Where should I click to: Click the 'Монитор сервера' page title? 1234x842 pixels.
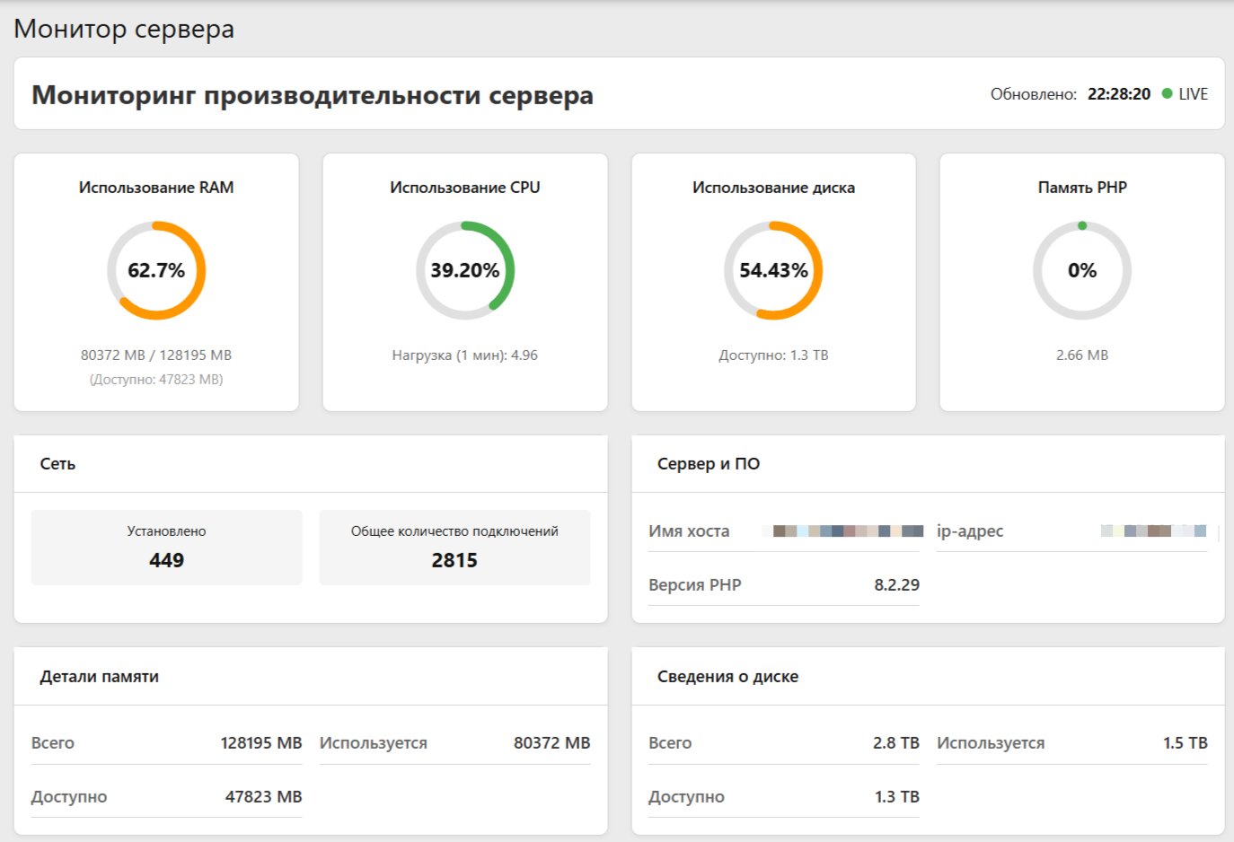[x=124, y=29]
